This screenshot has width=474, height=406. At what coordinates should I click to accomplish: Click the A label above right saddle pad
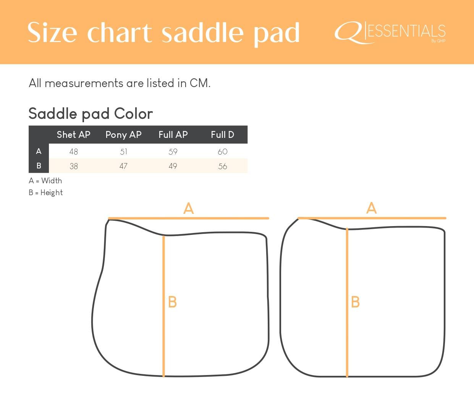click(371, 208)
